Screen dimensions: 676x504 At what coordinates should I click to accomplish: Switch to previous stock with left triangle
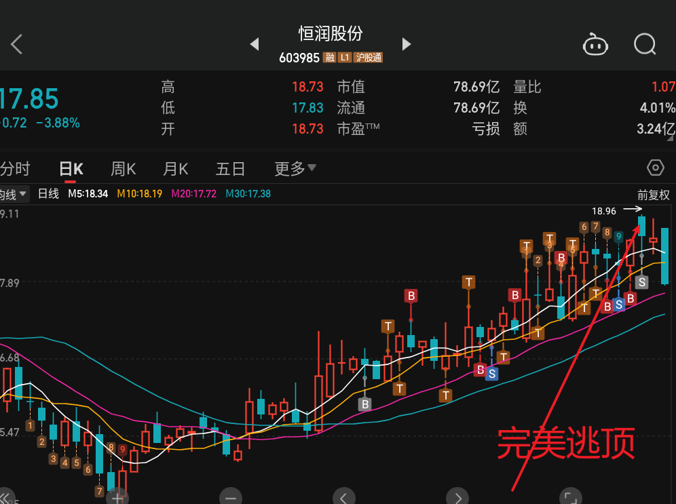click(x=255, y=44)
